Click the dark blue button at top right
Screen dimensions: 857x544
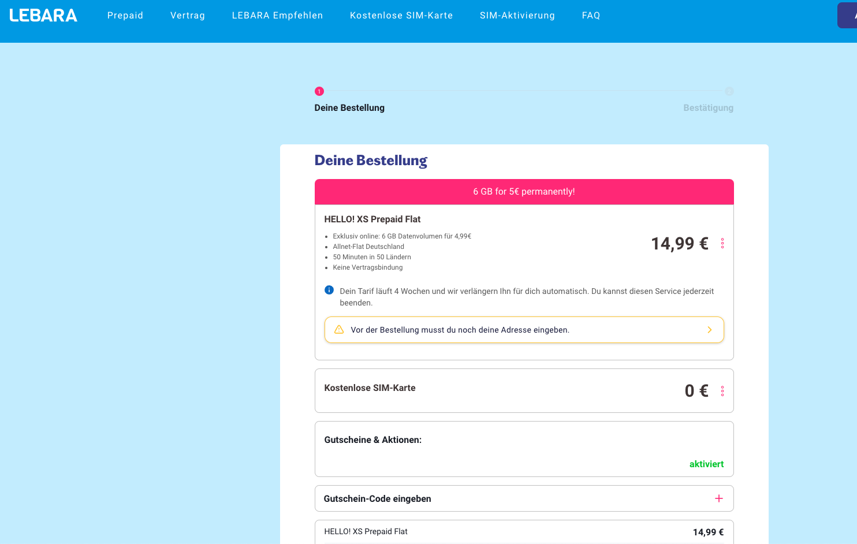[847, 16]
